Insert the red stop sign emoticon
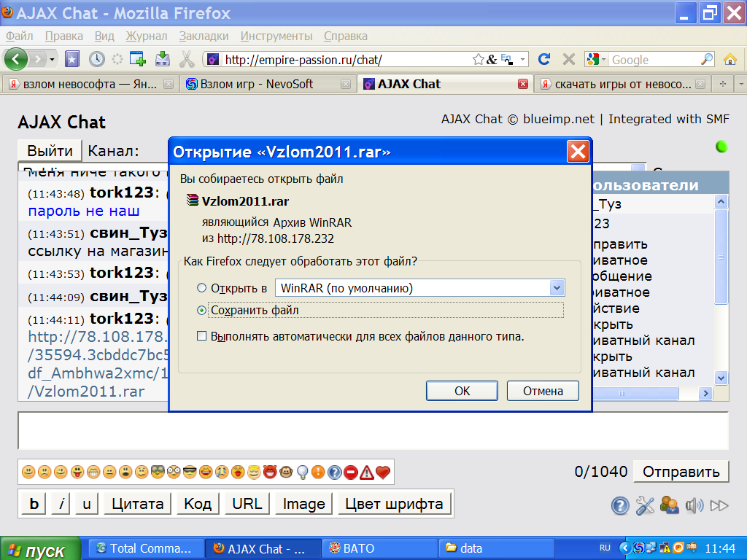 pos(351,472)
